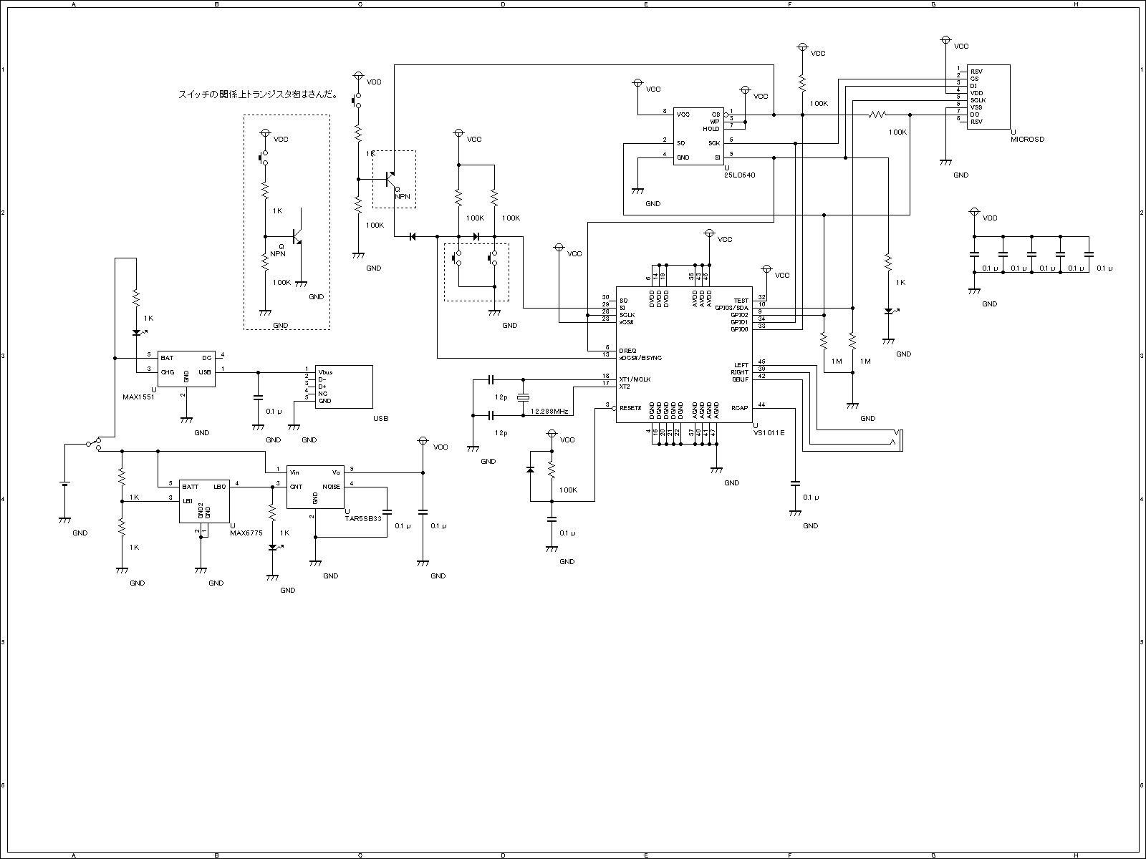
Task: Click the MAX1551 charger IC
Action: pyautogui.click(x=186, y=369)
